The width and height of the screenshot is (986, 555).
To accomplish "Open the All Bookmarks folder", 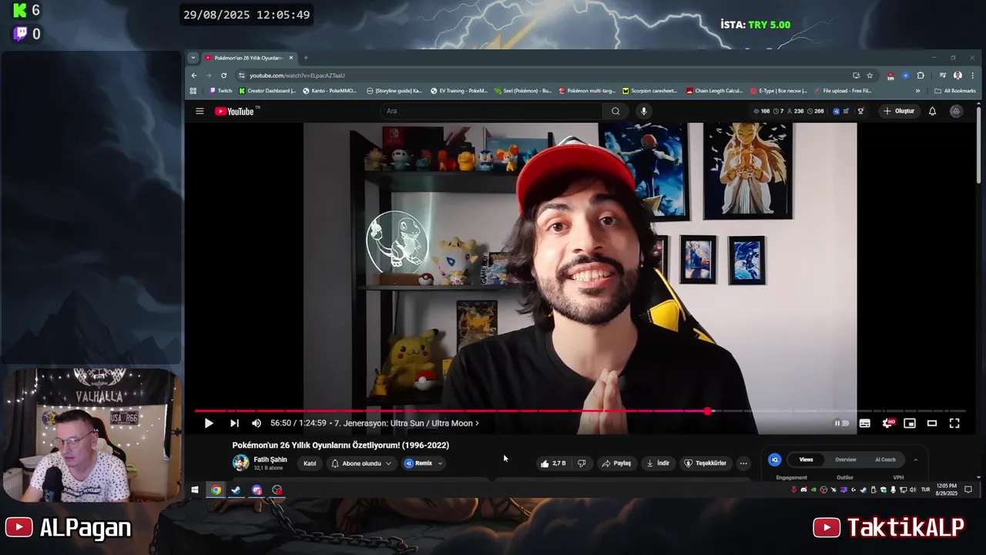I will [954, 91].
